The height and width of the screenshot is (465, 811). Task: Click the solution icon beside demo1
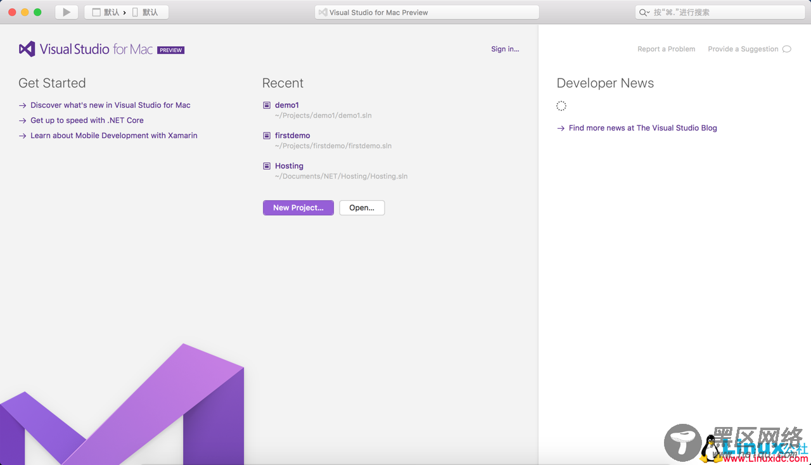267,105
